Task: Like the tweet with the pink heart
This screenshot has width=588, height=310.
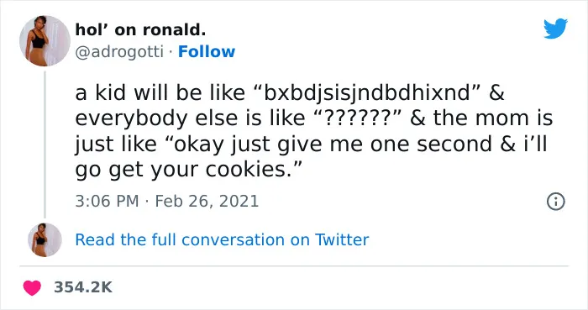Action: (32, 287)
